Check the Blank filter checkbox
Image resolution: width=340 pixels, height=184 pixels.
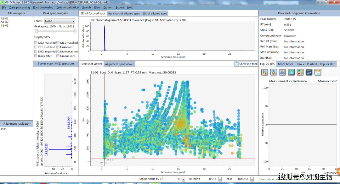36,56
